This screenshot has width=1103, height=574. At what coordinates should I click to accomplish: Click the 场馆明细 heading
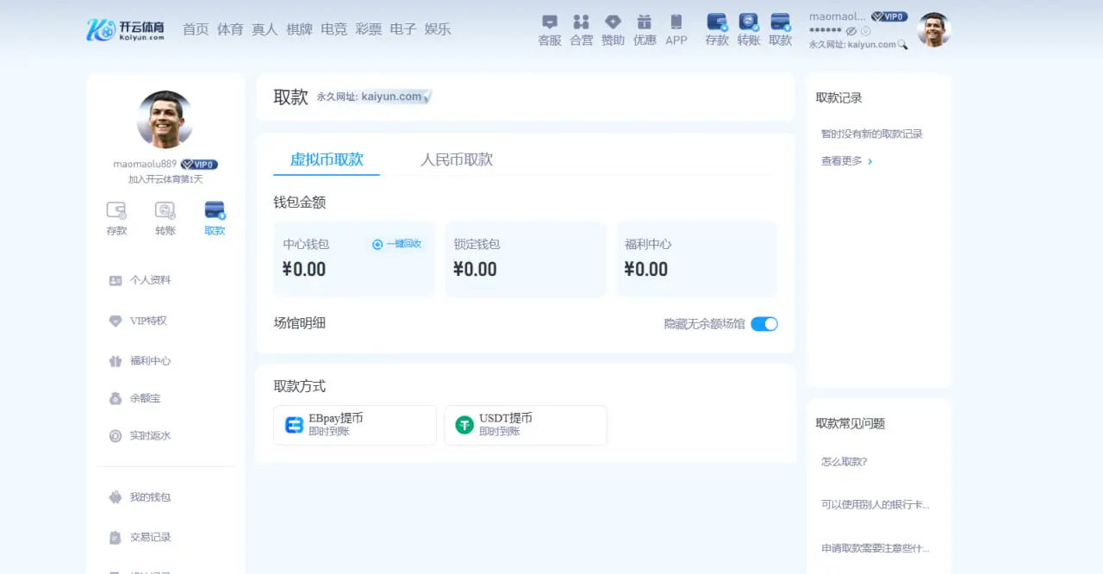pyautogui.click(x=300, y=323)
